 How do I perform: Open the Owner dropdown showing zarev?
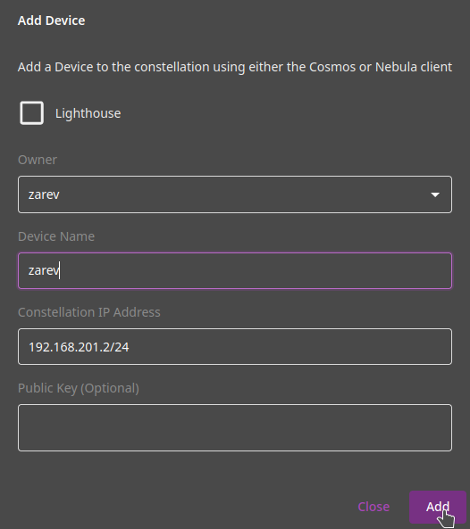point(235,194)
